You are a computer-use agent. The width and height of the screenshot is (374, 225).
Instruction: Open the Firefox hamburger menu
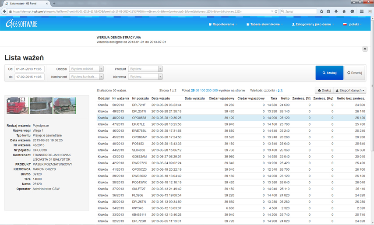coord(361,11)
